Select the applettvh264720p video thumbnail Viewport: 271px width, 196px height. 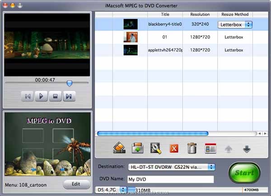131,50
